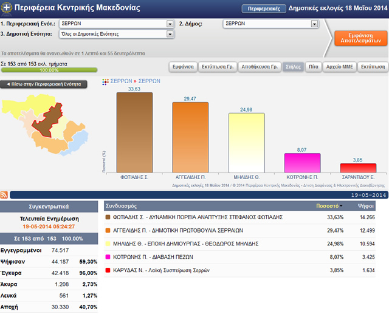
Task: Click the first ΣΕΡΡΩΝ breadcrumb link
Action: [120, 80]
